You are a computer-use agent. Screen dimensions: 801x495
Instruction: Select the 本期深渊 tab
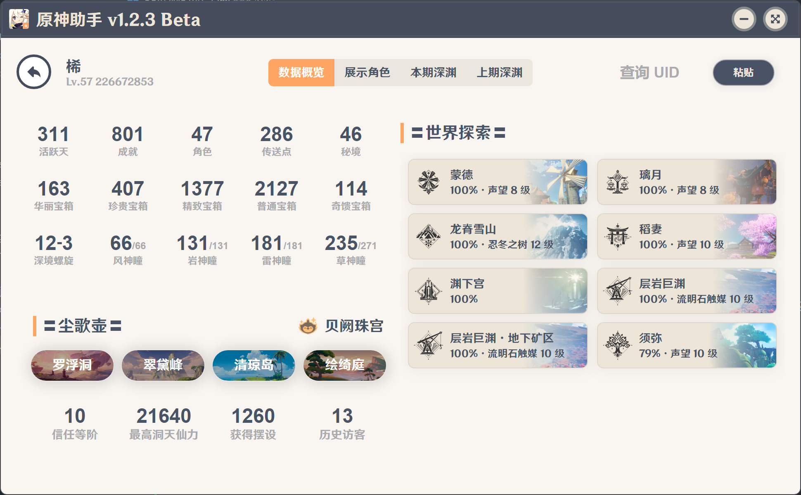(433, 73)
